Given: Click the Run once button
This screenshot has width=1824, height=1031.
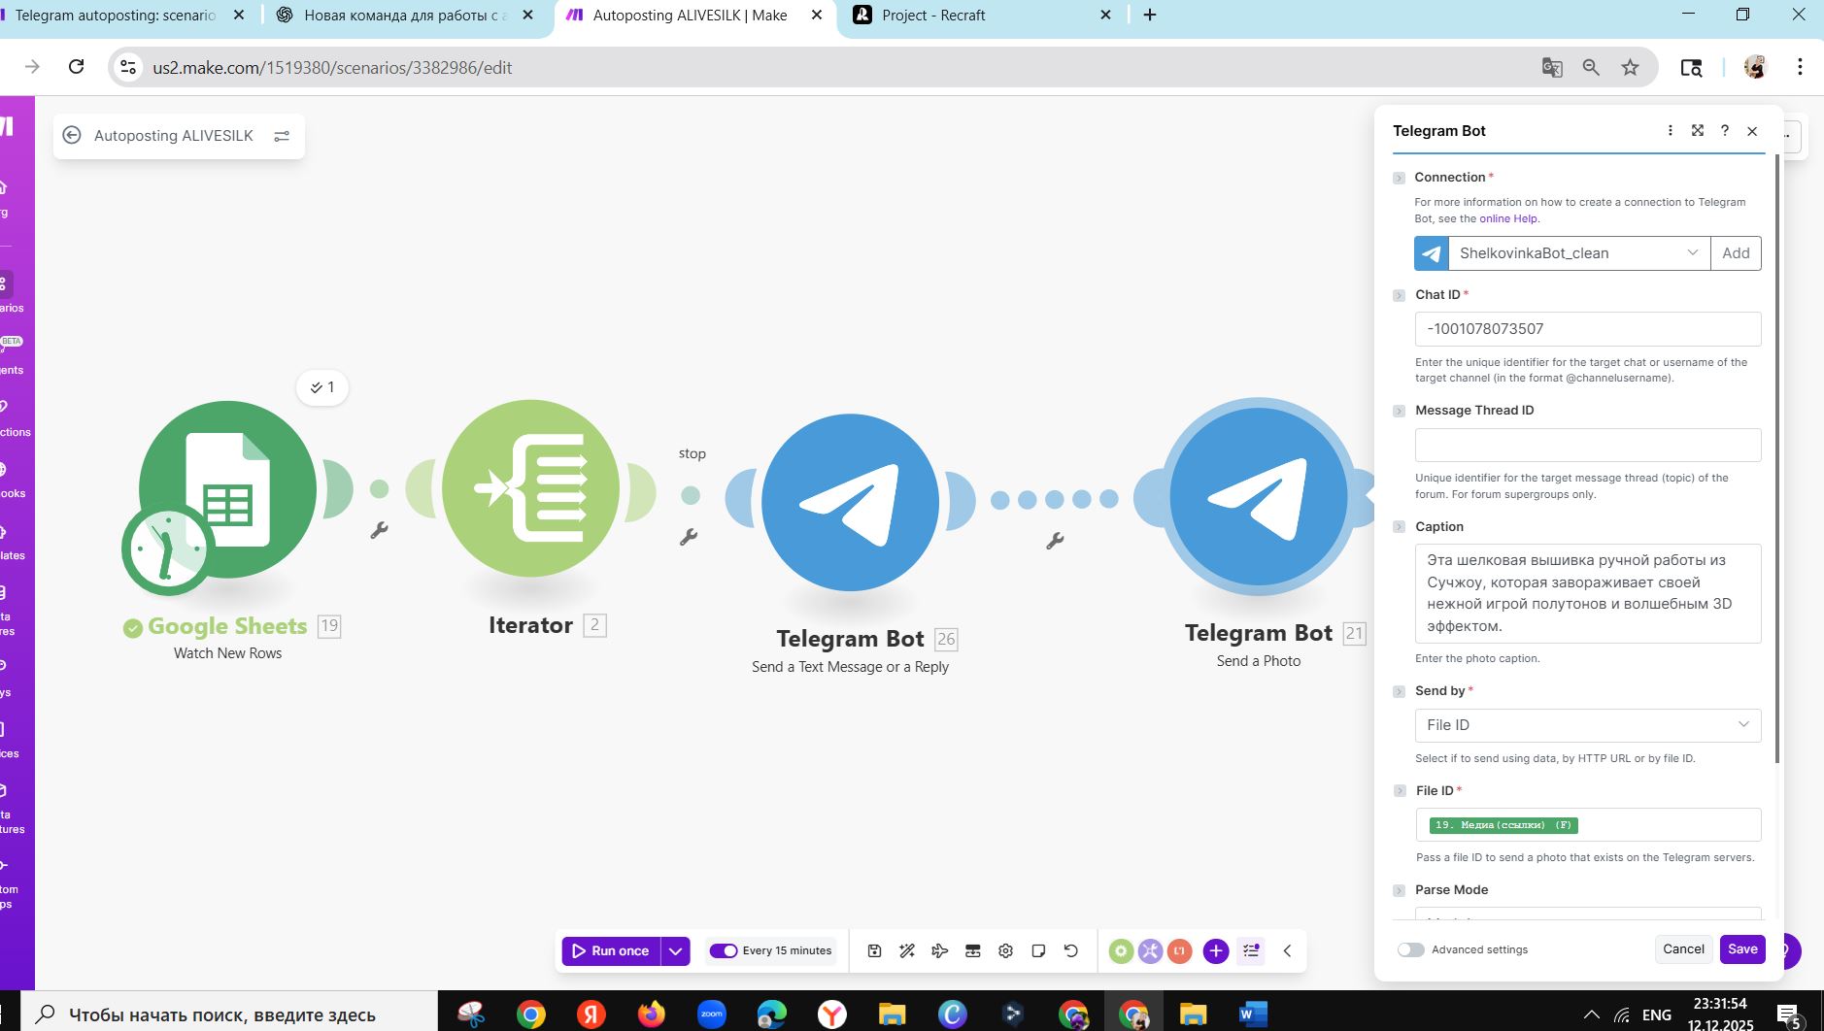Looking at the screenshot, I should 611,951.
